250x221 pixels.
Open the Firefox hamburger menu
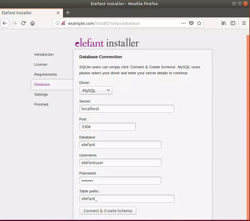click(x=244, y=23)
